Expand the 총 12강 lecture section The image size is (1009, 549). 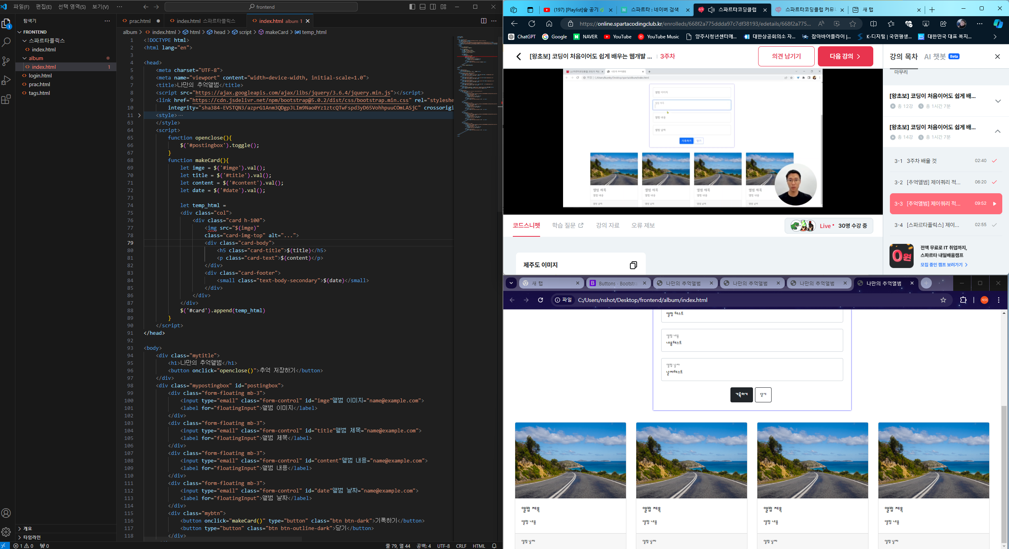pos(998,101)
